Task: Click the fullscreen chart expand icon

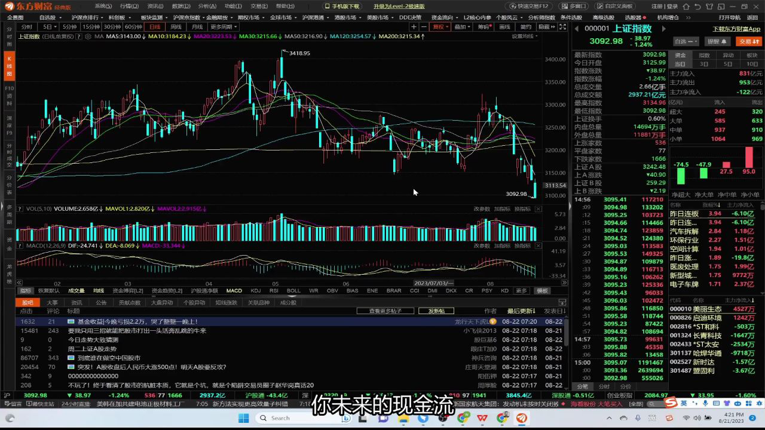Action: tap(562, 27)
